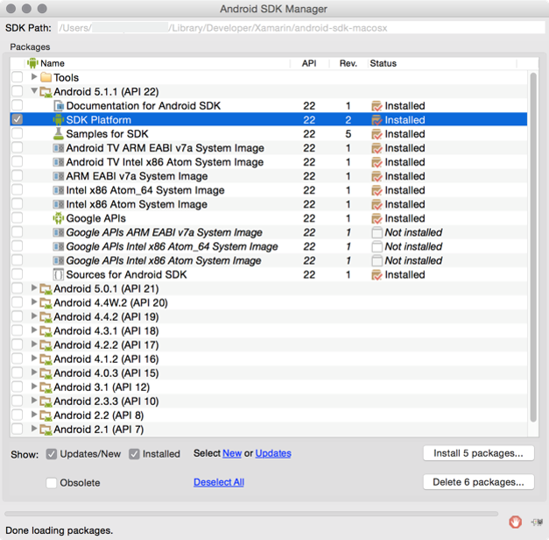Check the Tools checkbox
Viewport: 549px width, 540px height.
[x=18, y=77]
